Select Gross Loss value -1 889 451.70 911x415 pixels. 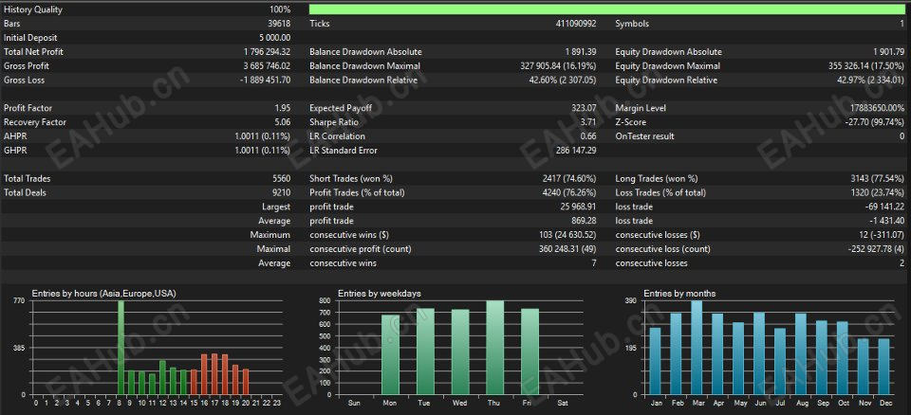(x=266, y=81)
